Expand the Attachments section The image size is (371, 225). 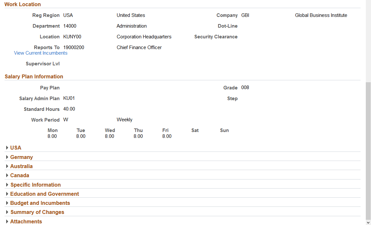(x=26, y=221)
